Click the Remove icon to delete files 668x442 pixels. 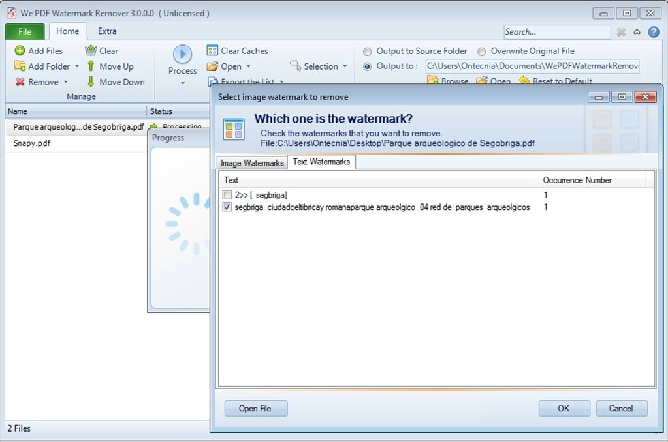(x=20, y=81)
